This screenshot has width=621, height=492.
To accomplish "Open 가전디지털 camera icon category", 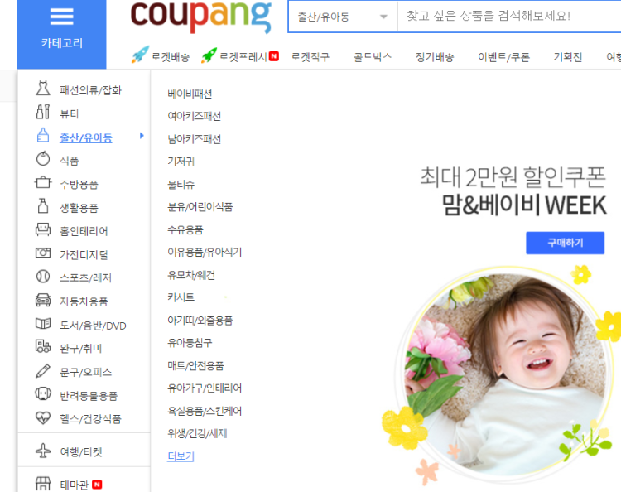I will tap(43, 253).
